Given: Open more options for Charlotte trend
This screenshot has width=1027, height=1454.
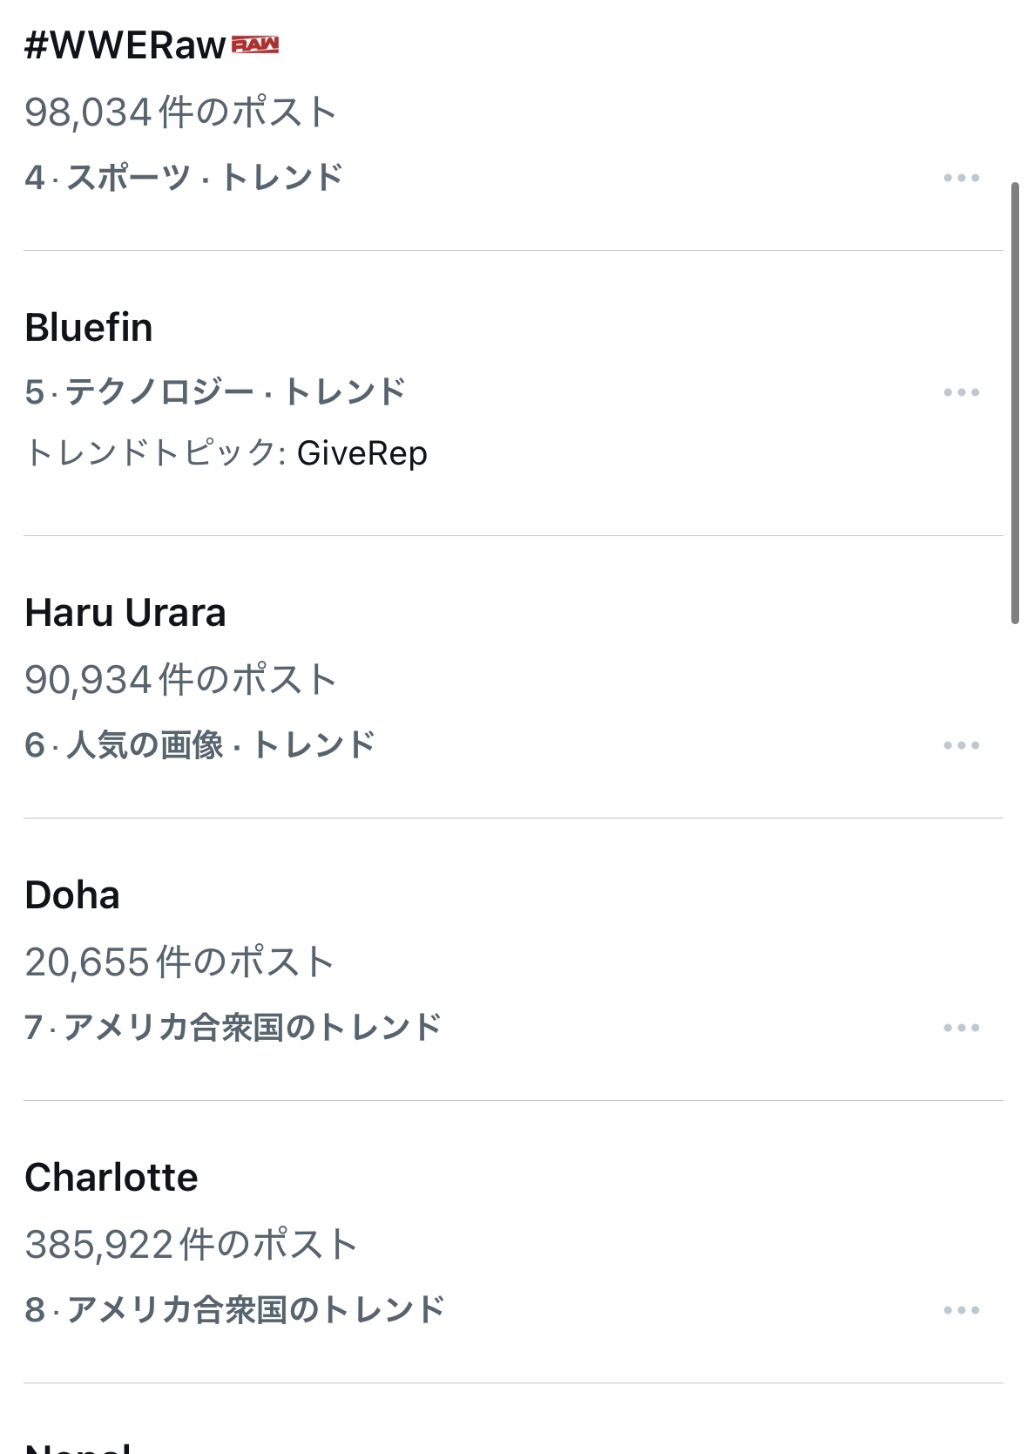Looking at the screenshot, I should (x=961, y=1310).
